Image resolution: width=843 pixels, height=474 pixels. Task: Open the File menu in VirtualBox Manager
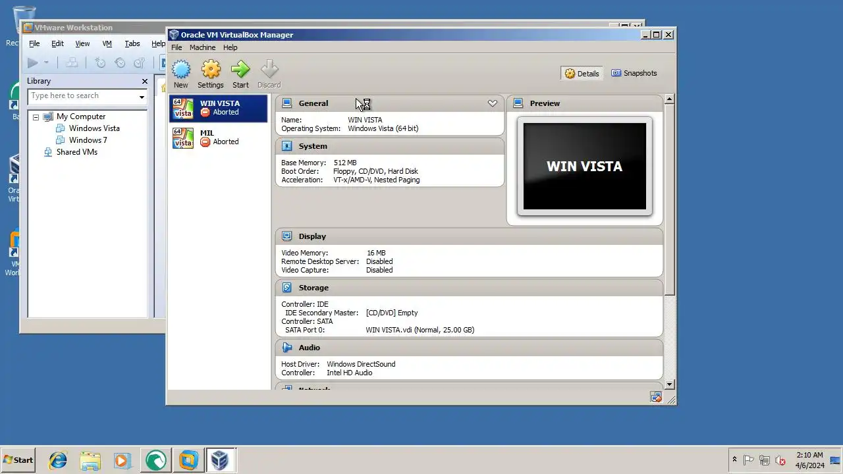(x=177, y=47)
